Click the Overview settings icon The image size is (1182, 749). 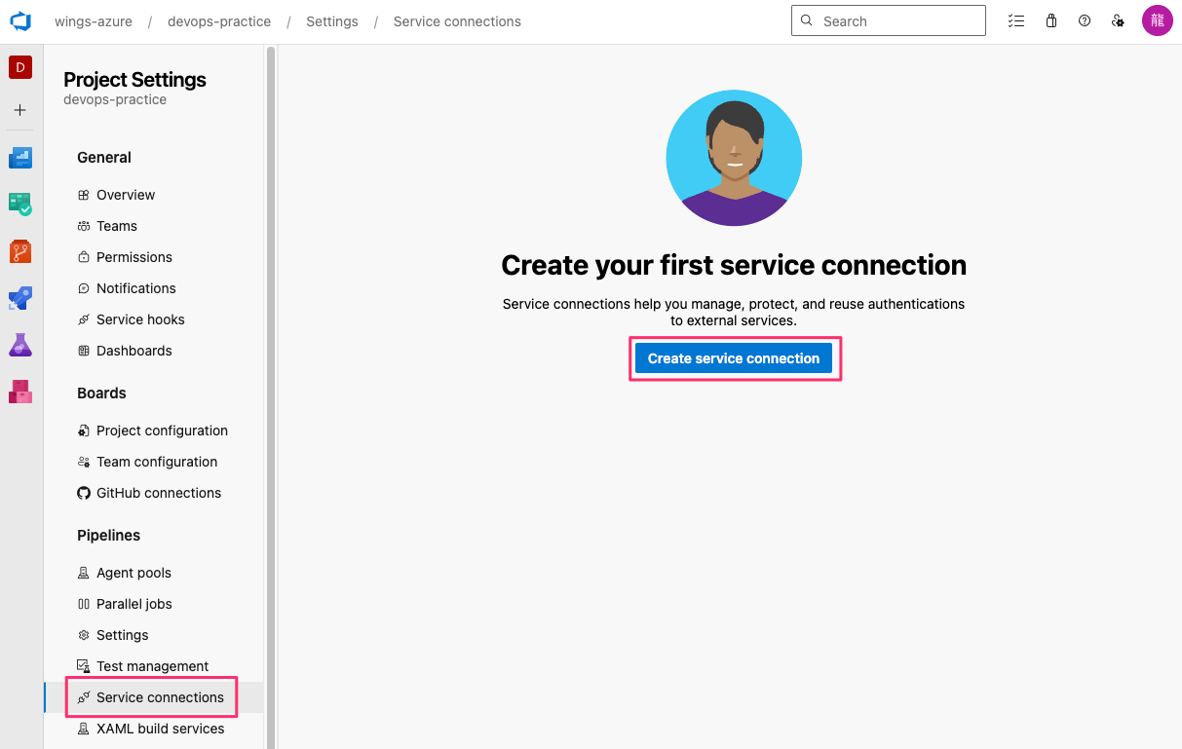pyautogui.click(x=84, y=195)
